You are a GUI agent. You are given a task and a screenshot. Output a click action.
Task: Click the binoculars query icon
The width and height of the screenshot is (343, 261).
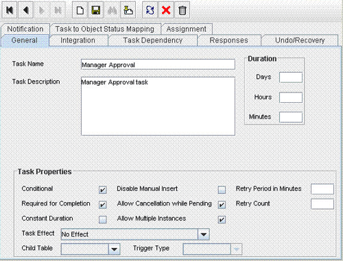coord(112,10)
